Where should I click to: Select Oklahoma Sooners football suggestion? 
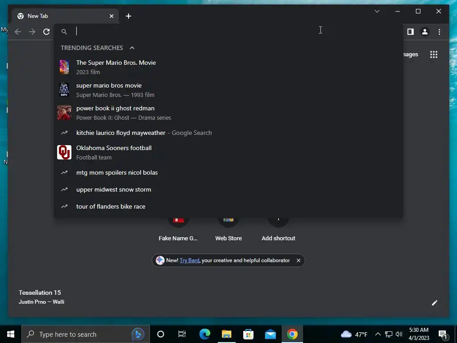228,152
